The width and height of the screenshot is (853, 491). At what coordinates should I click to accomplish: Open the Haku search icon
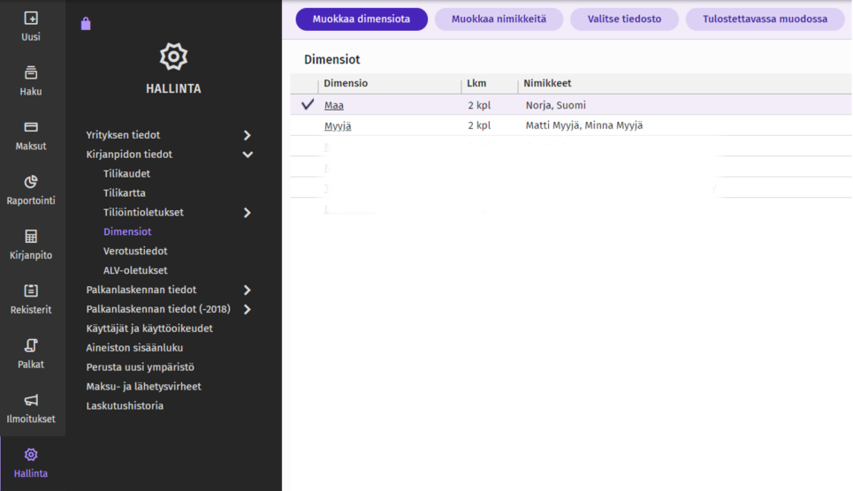pos(31,72)
